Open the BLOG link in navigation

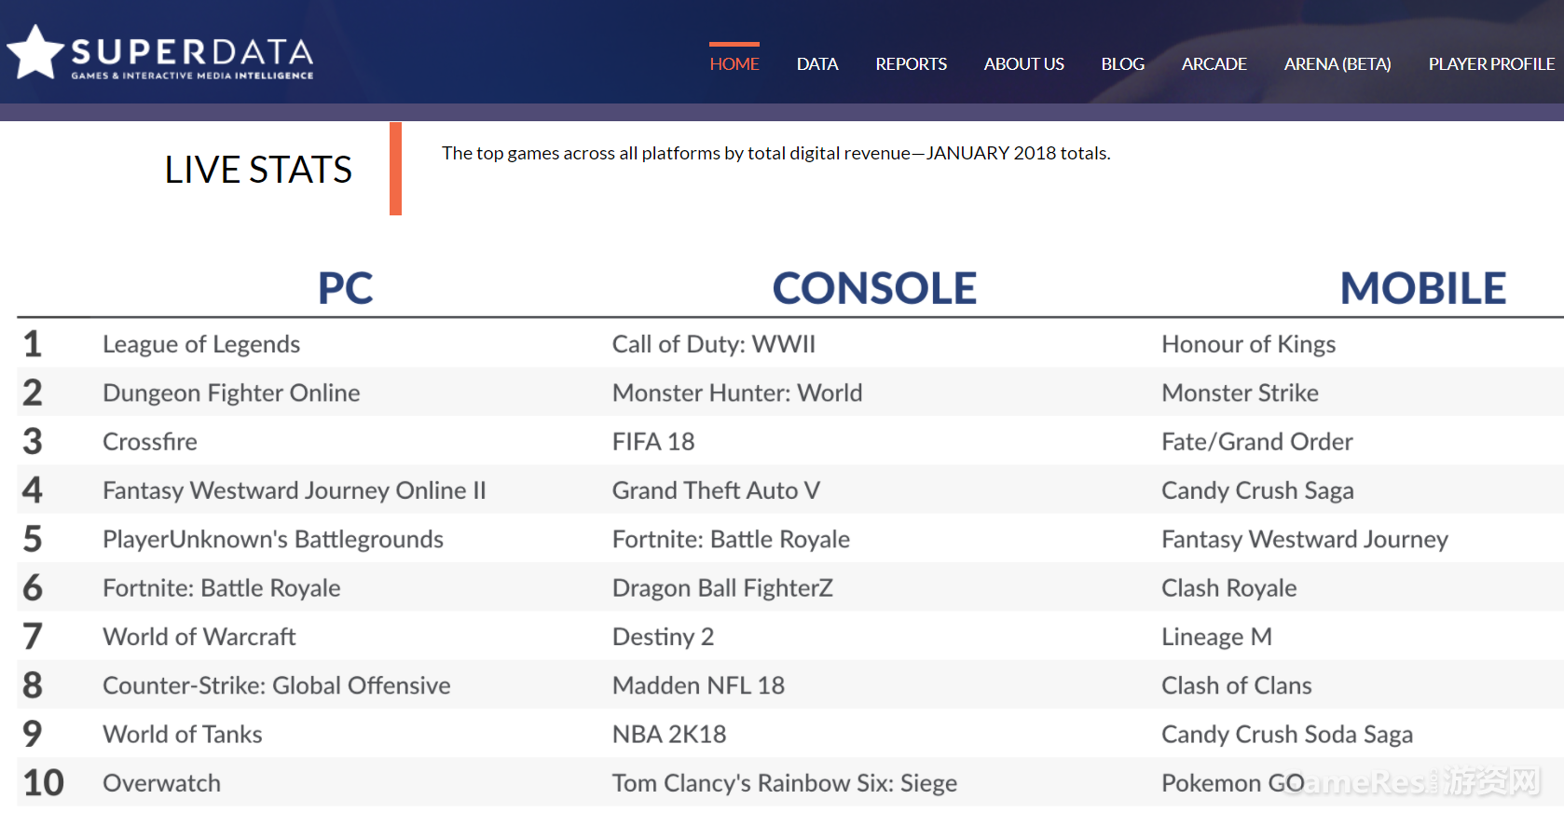(x=1122, y=64)
